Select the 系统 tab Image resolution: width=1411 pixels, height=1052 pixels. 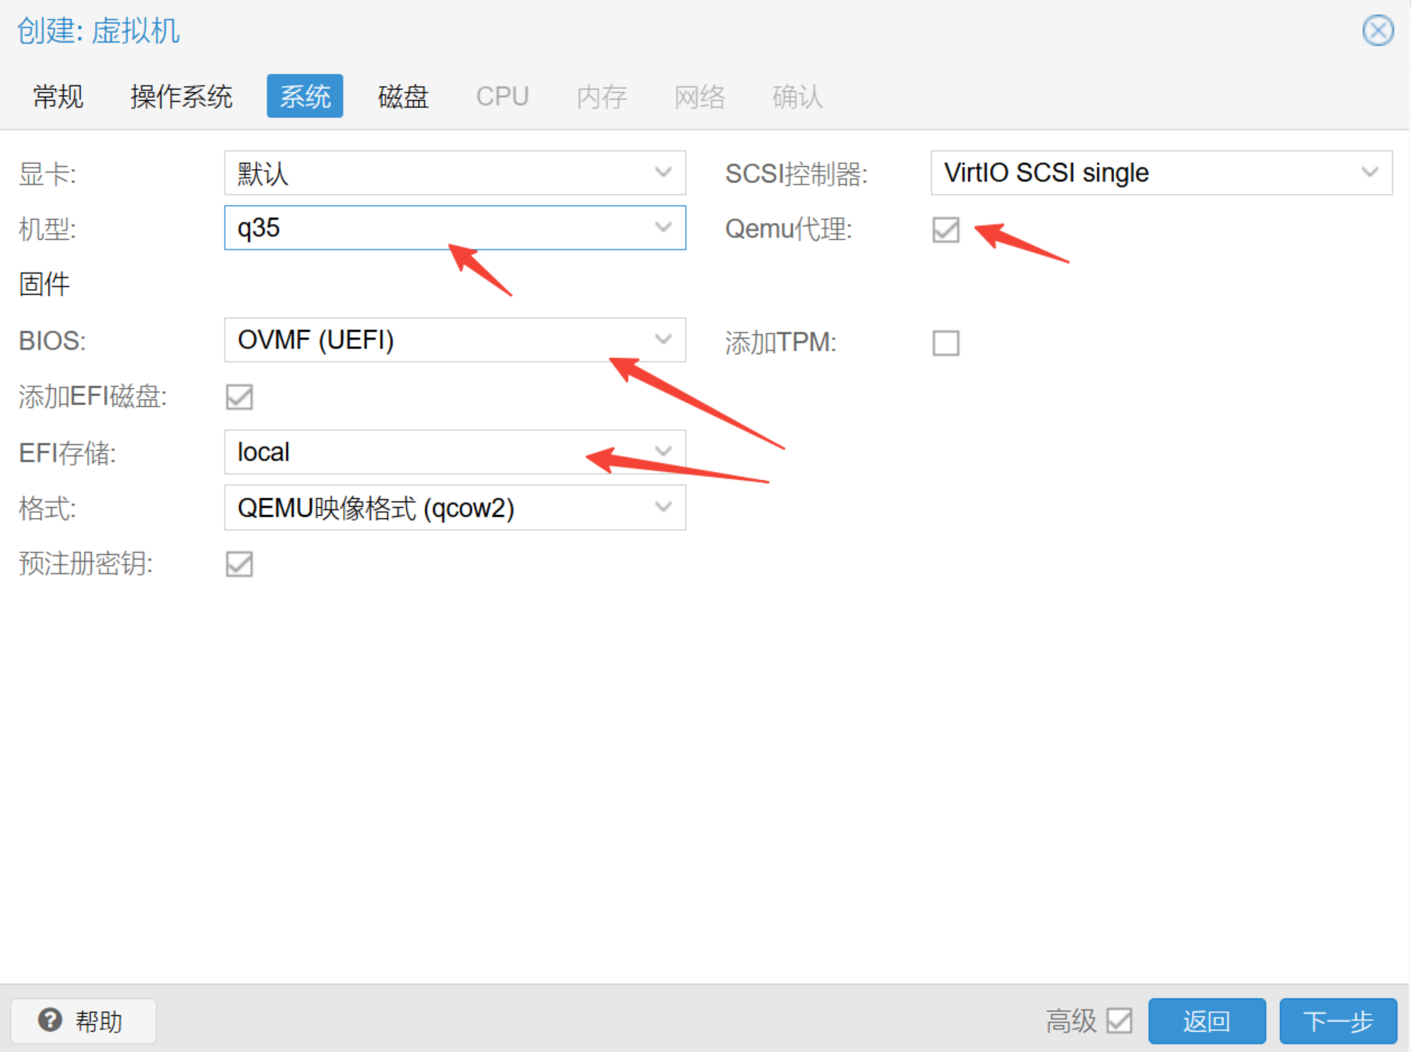coord(305,96)
